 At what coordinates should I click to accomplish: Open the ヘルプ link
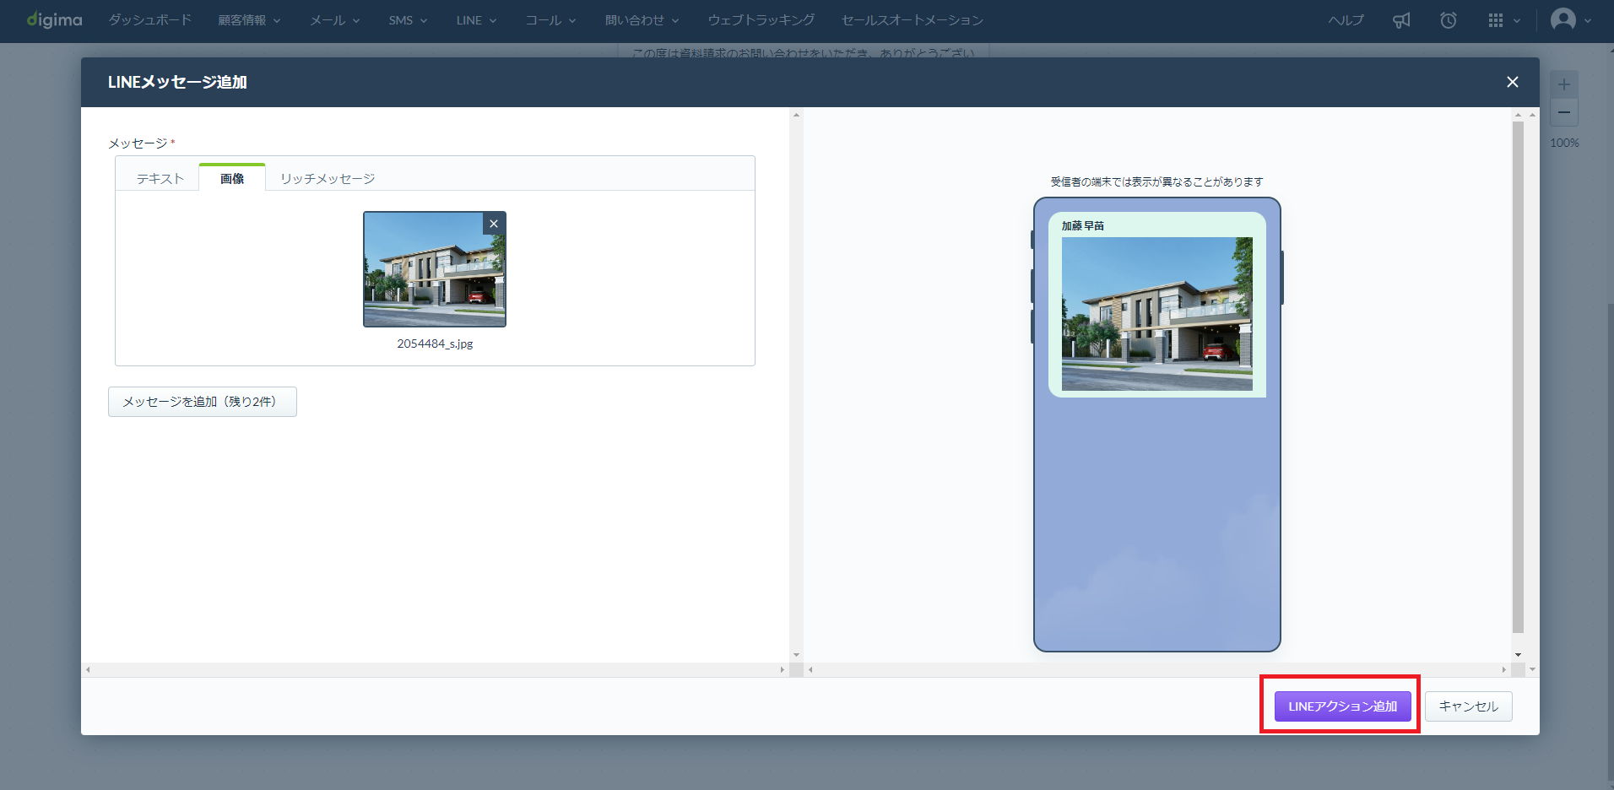click(x=1346, y=20)
